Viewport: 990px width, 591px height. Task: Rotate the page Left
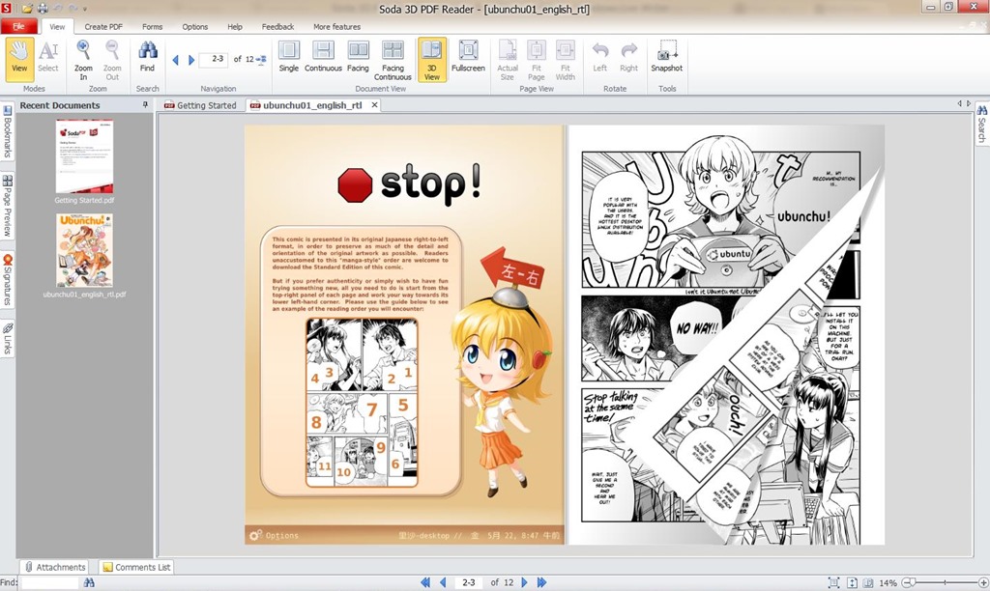(599, 59)
